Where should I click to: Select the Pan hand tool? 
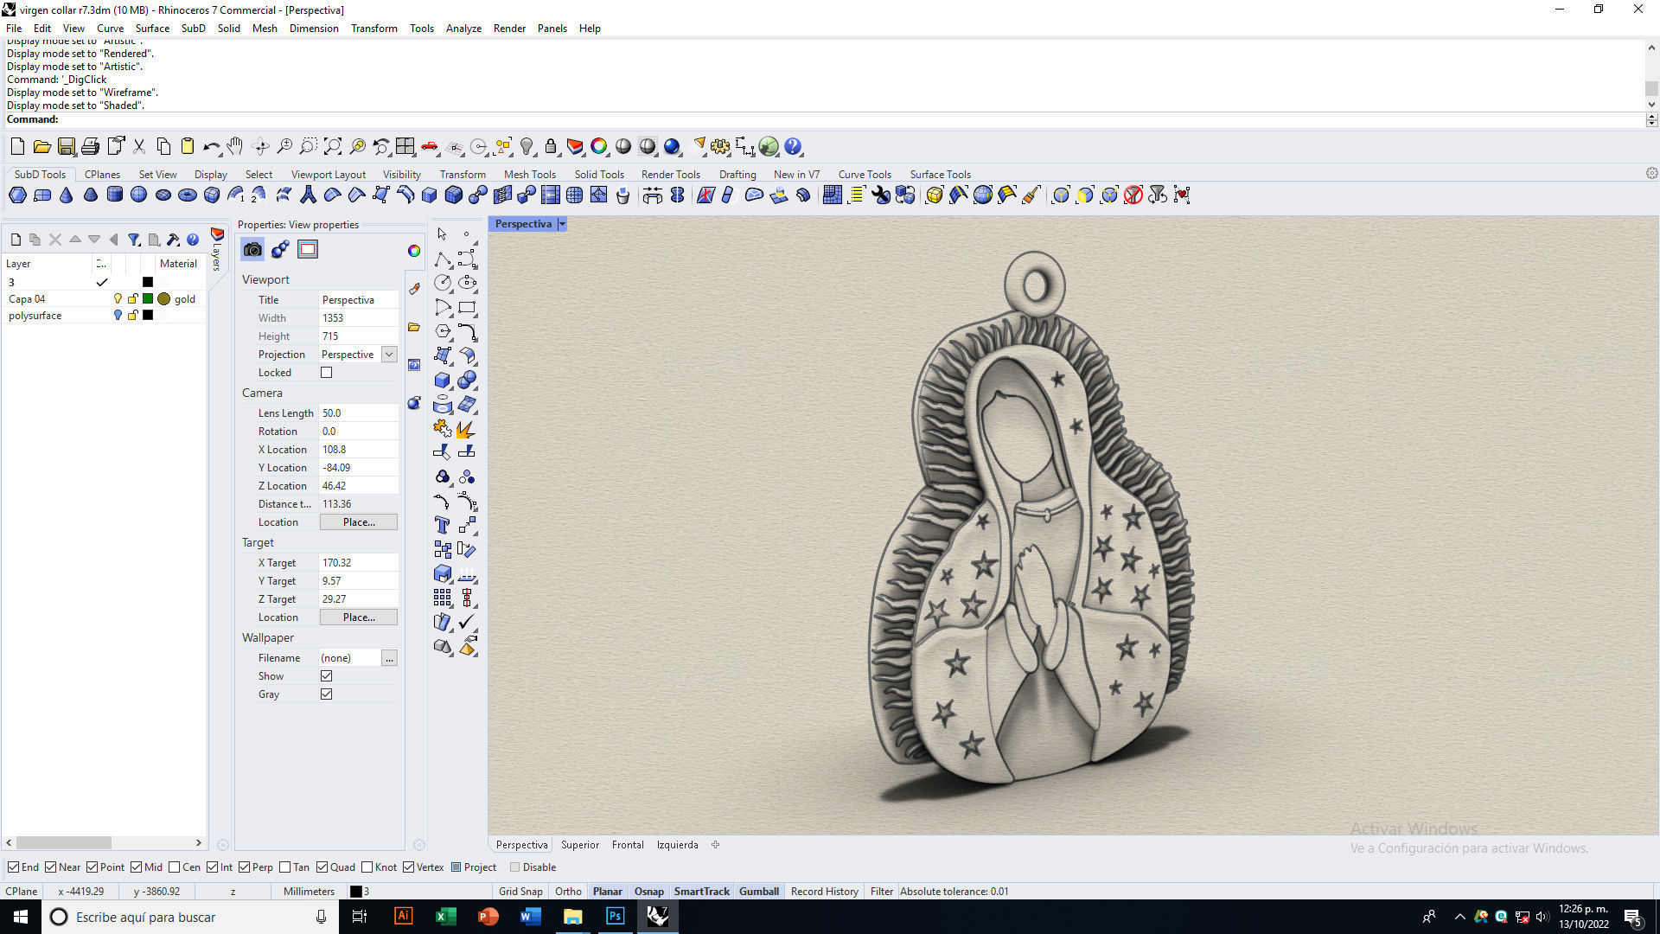tap(235, 146)
